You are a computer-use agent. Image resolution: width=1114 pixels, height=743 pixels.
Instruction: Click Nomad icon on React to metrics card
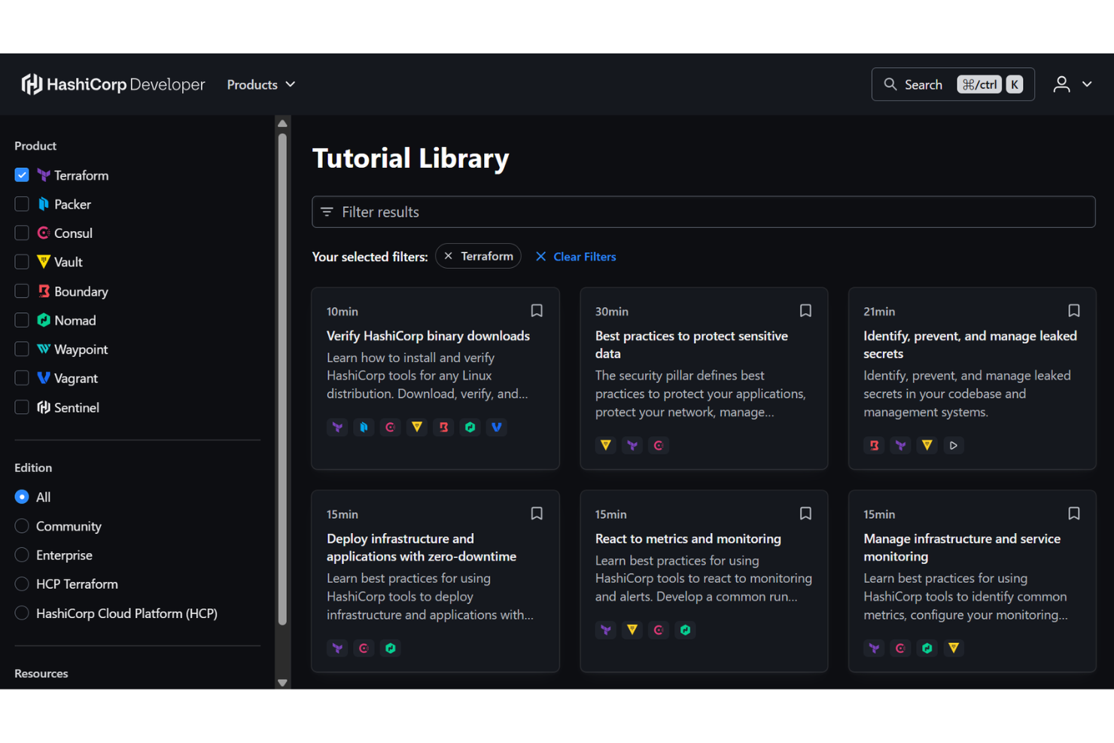pyautogui.click(x=685, y=629)
